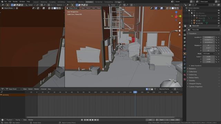Click the Scene name field
221x124 pixels.
tap(183, 1)
